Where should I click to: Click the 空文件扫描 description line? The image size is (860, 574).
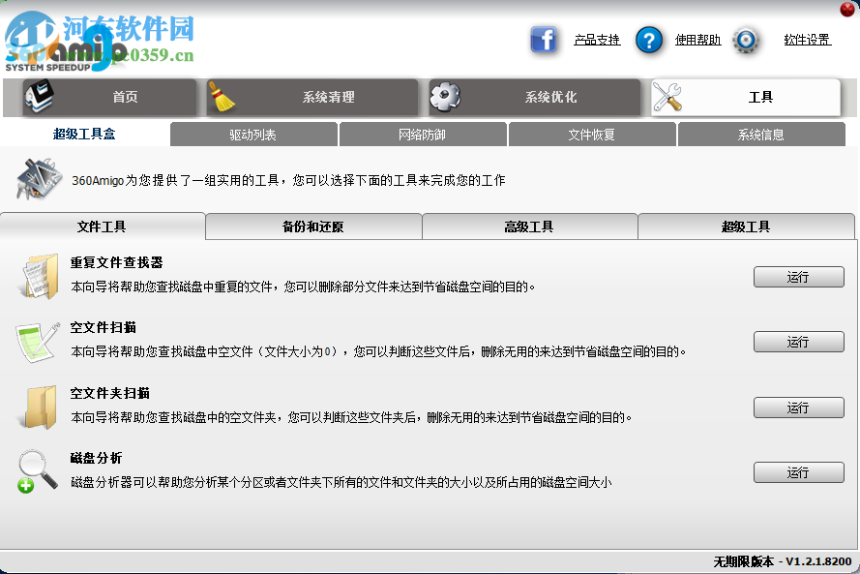point(378,351)
